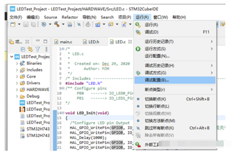The height and width of the screenshot is (160, 233).
Task: Open the 导航(N) menu
Action: point(89,17)
